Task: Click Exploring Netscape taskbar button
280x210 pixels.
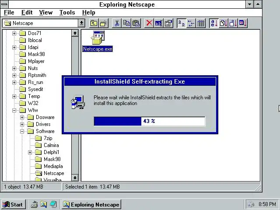Action: click(x=91, y=204)
